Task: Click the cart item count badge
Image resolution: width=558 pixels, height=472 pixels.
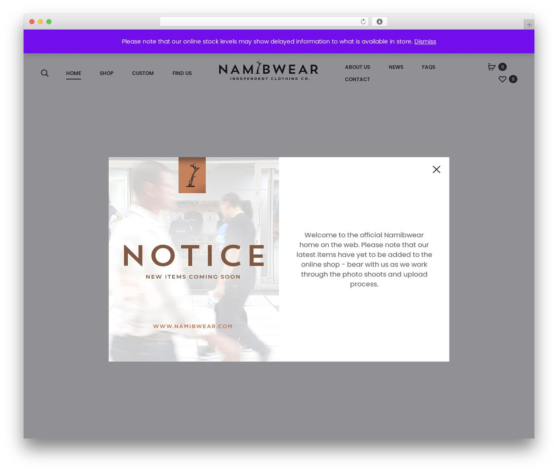Action: tap(502, 67)
